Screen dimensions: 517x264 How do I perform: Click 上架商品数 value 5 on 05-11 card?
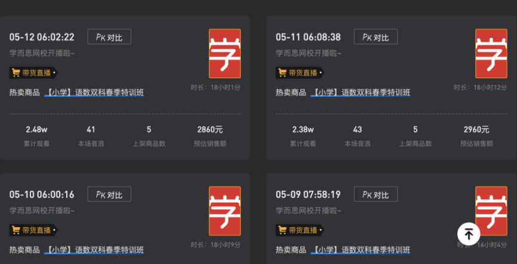click(416, 130)
